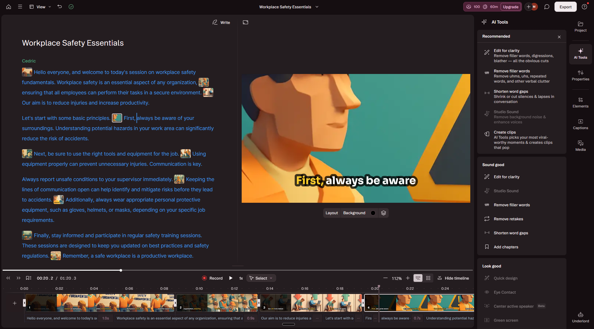
Task: Open the View menu dropdown
Action: (x=40, y=6)
